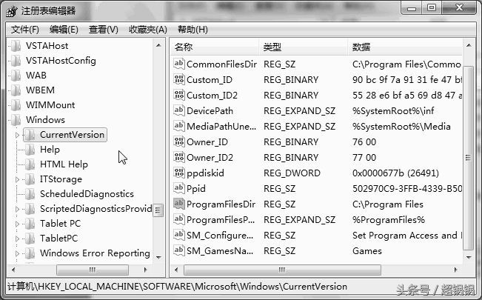
Task: Click the DWORD icon beside ppdiskid
Action: point(179,173)
